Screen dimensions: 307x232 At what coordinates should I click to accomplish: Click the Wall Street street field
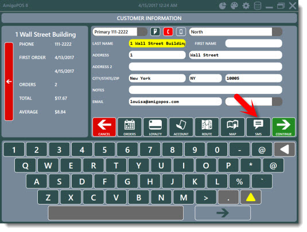[x=235, y=55]
